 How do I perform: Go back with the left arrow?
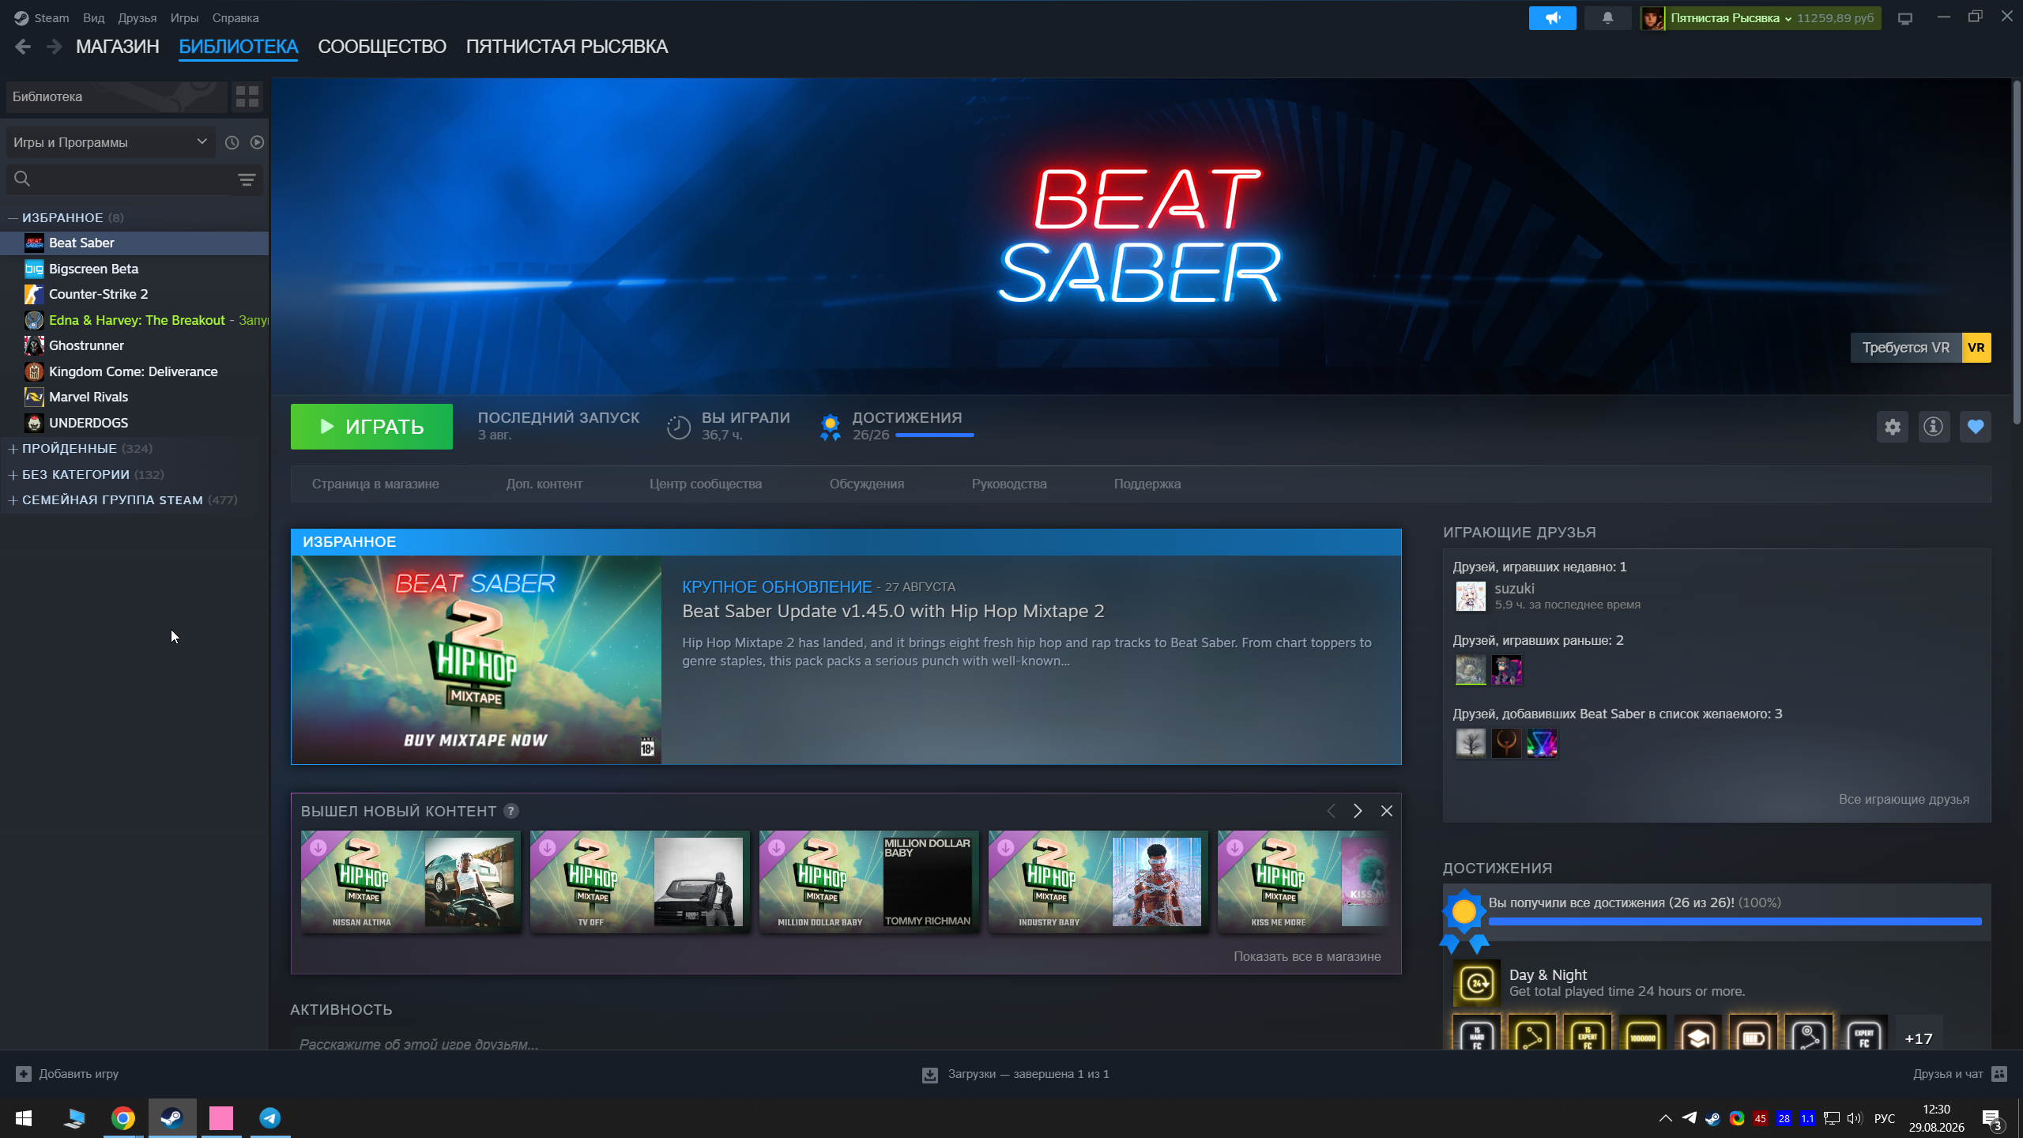[x=23, y=47]
